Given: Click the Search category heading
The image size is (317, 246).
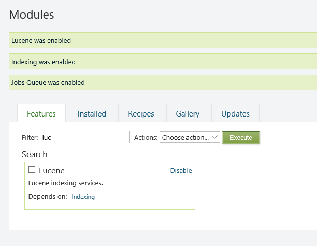Looking at the screenshot, I should point(35,154).
